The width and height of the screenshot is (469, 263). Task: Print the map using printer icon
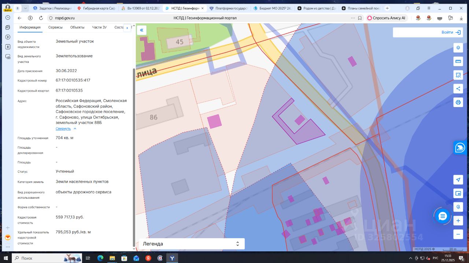(458, 102)
